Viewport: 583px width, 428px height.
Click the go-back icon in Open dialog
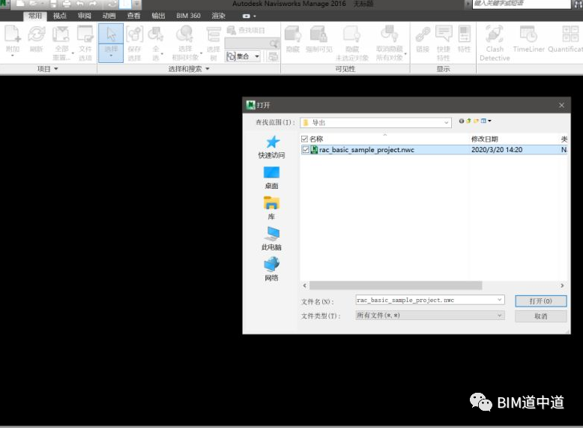462,121
